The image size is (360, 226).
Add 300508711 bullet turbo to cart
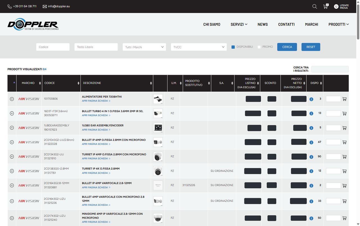coord(345,114)
